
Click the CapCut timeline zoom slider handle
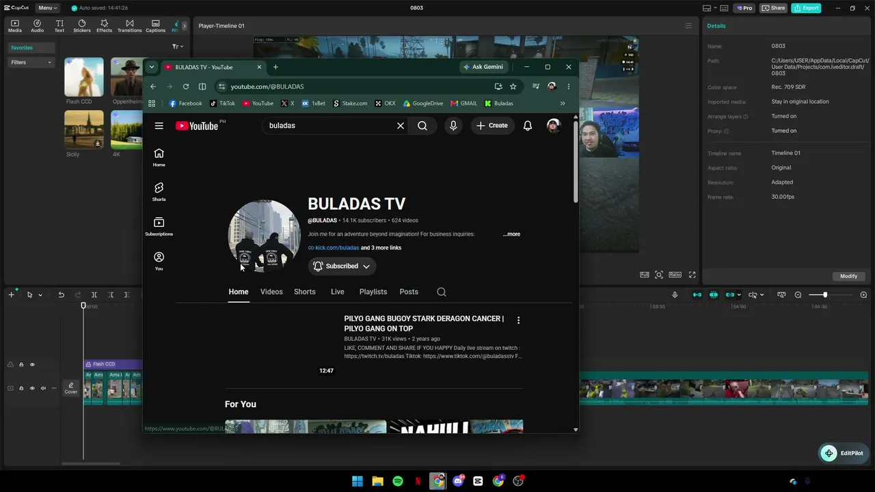point(825,295)
